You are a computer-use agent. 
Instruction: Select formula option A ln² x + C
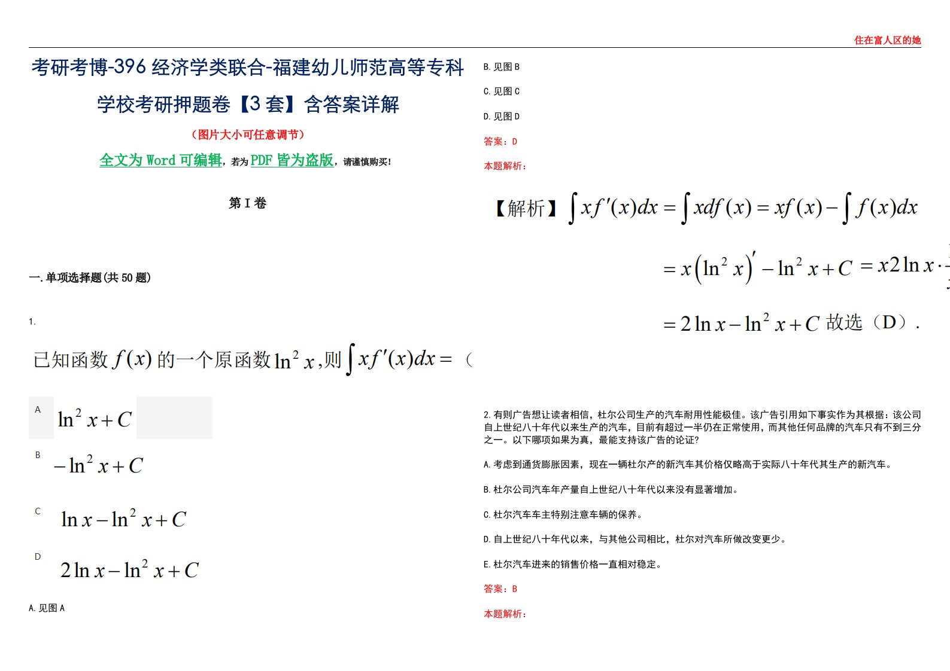95,419
